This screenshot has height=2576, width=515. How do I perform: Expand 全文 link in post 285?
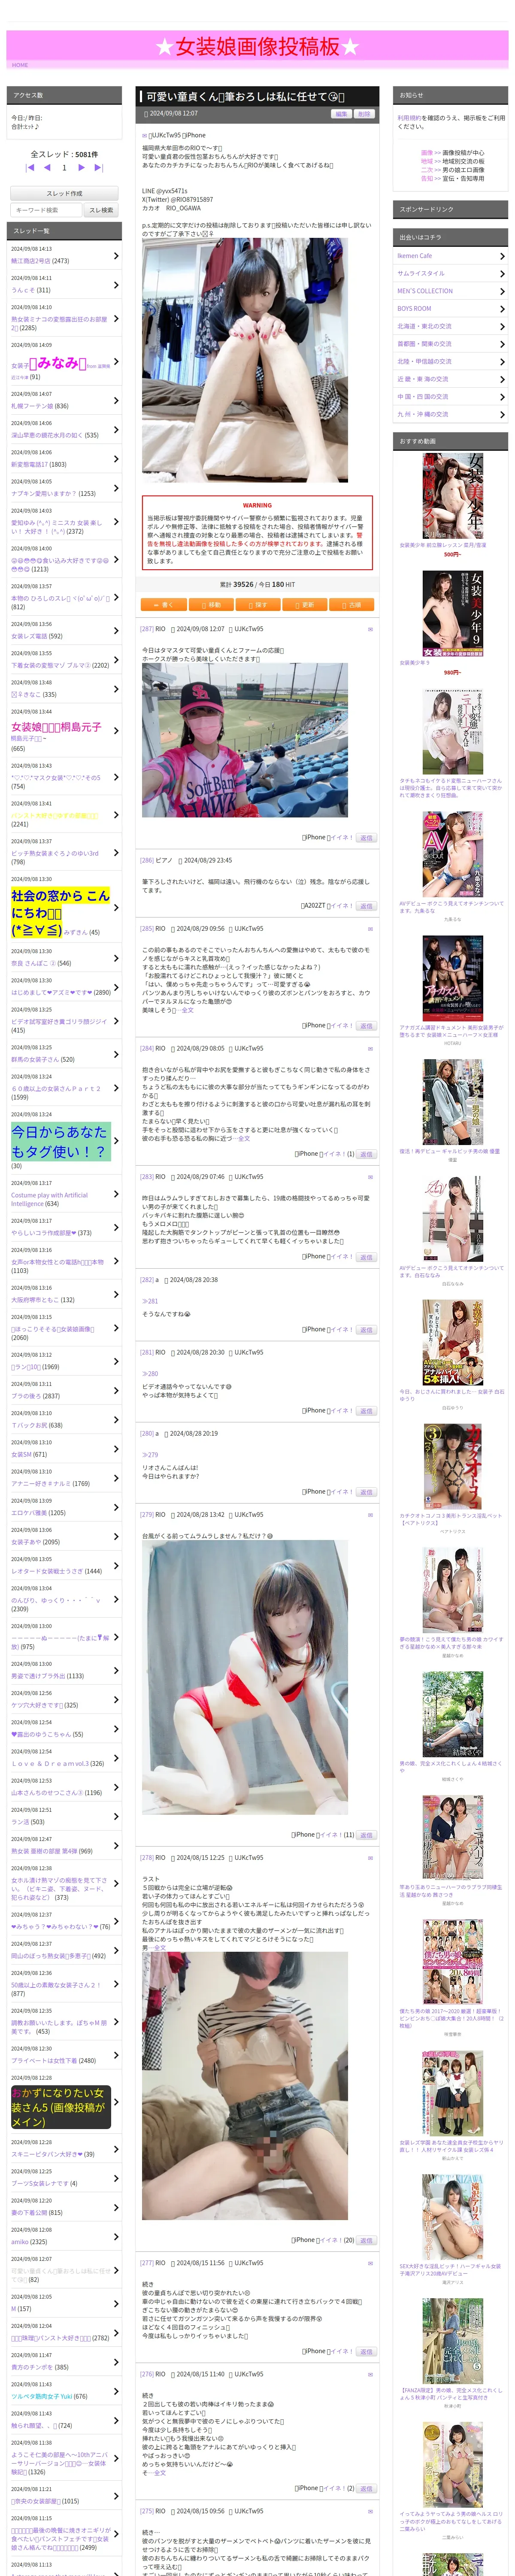188,1009
